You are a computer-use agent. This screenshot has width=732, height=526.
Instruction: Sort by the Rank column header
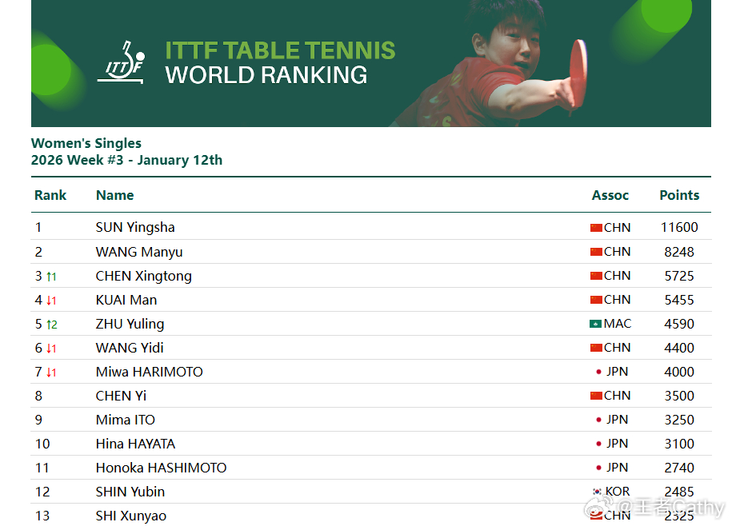pos(50,195)
